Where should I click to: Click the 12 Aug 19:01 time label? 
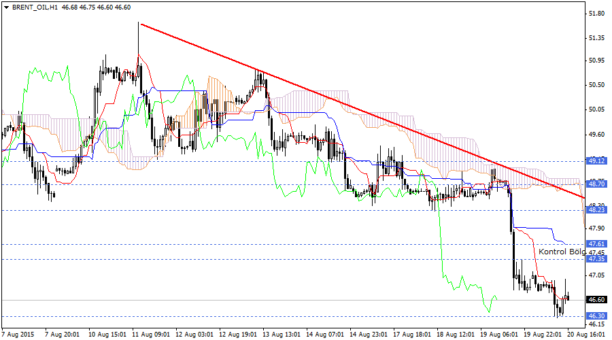tap(238, 335)
